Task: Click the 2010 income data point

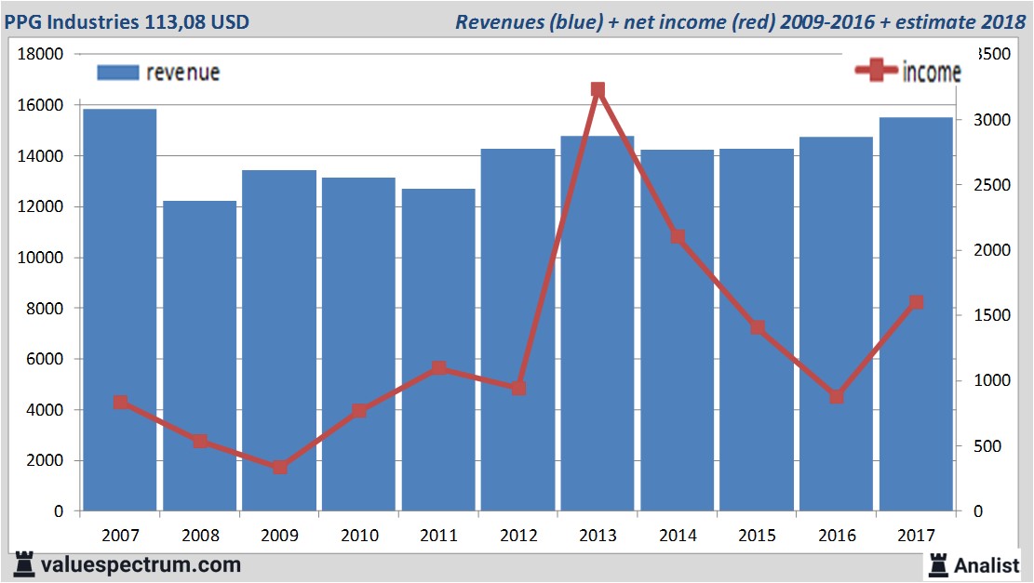Action: coord(359,411)
